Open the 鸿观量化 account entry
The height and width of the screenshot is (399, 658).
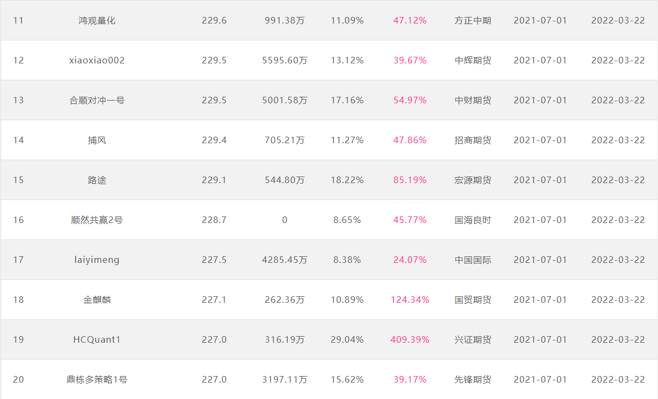pyautogui.click(x=97, y=21)
